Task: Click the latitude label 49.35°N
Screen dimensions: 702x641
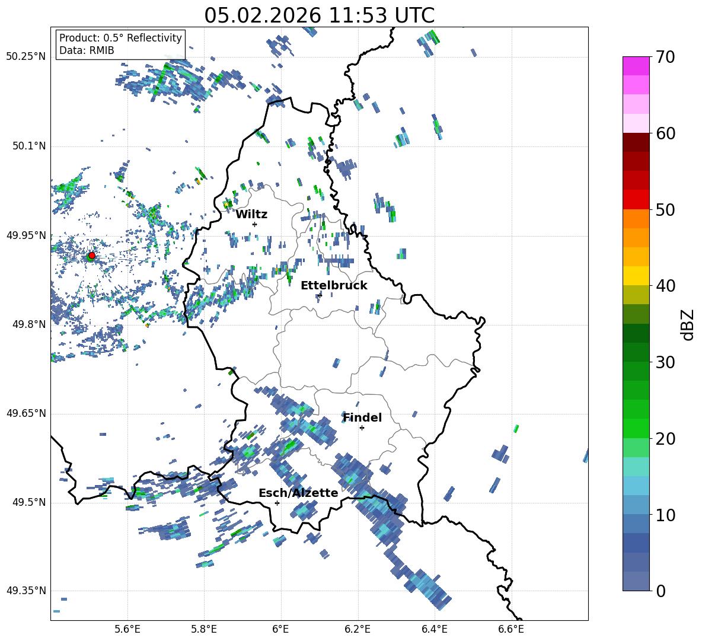Action: 26,591
